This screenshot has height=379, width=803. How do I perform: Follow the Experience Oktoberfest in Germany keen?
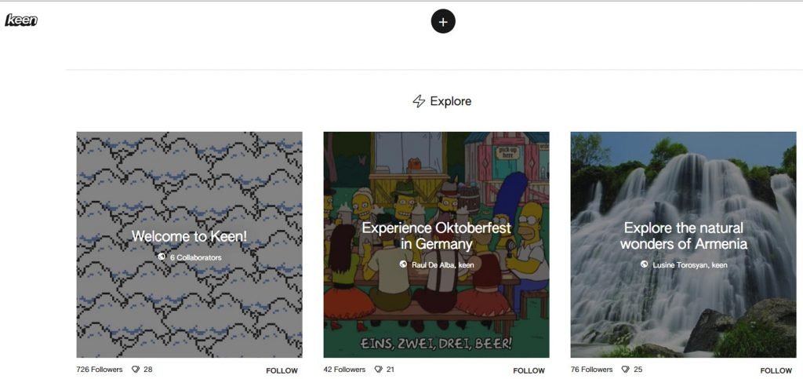(529, 370)
